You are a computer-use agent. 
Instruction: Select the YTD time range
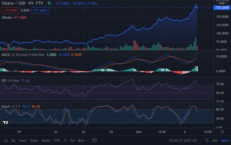click(57, 141)
